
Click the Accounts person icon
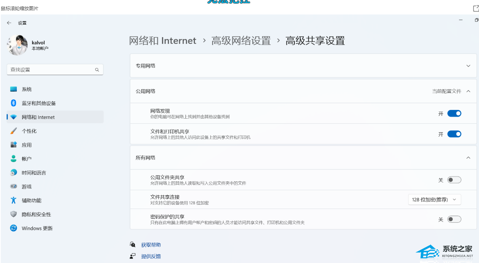coord(14,159)
